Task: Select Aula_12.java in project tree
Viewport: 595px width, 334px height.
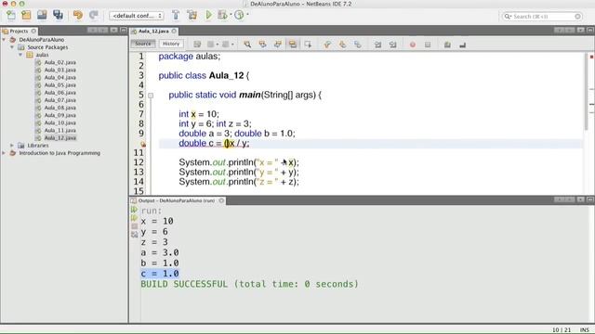Action: point(59,138)
